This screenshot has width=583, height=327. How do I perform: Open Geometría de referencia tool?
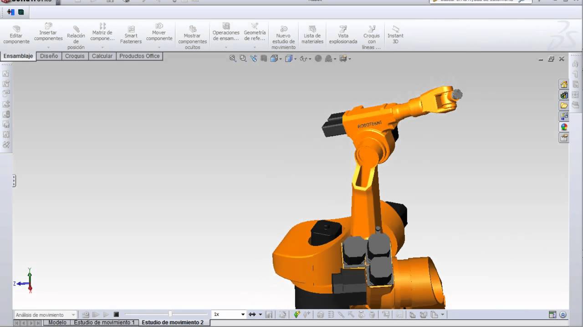255,32
